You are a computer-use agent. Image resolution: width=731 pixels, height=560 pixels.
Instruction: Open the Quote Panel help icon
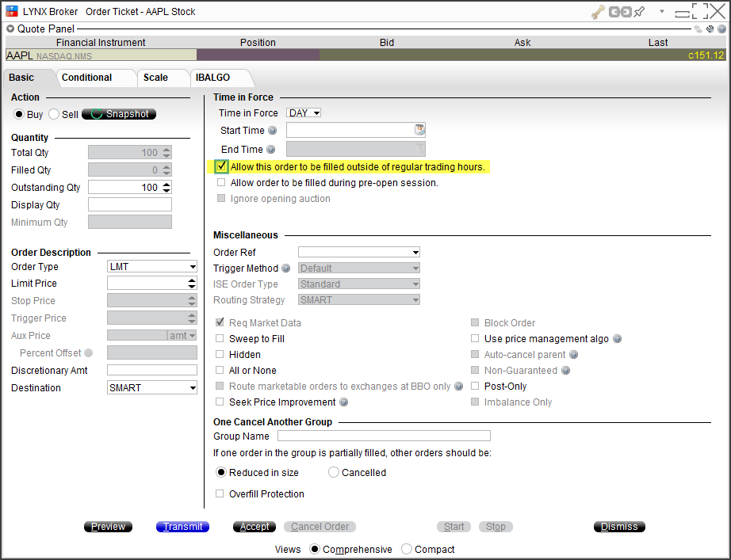[x=721, y=29]
